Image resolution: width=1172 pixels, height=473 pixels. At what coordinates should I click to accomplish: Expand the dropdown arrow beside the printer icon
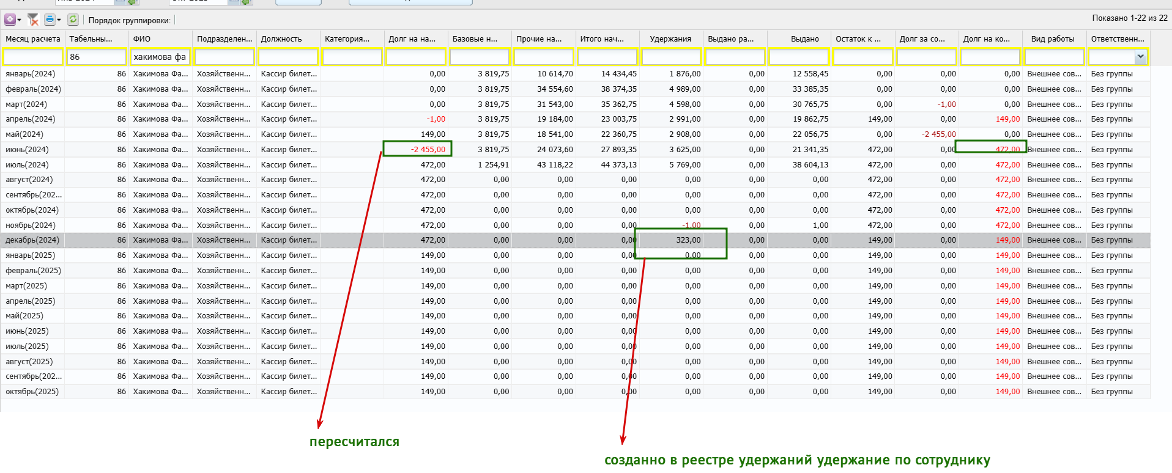tap(59, 20)
